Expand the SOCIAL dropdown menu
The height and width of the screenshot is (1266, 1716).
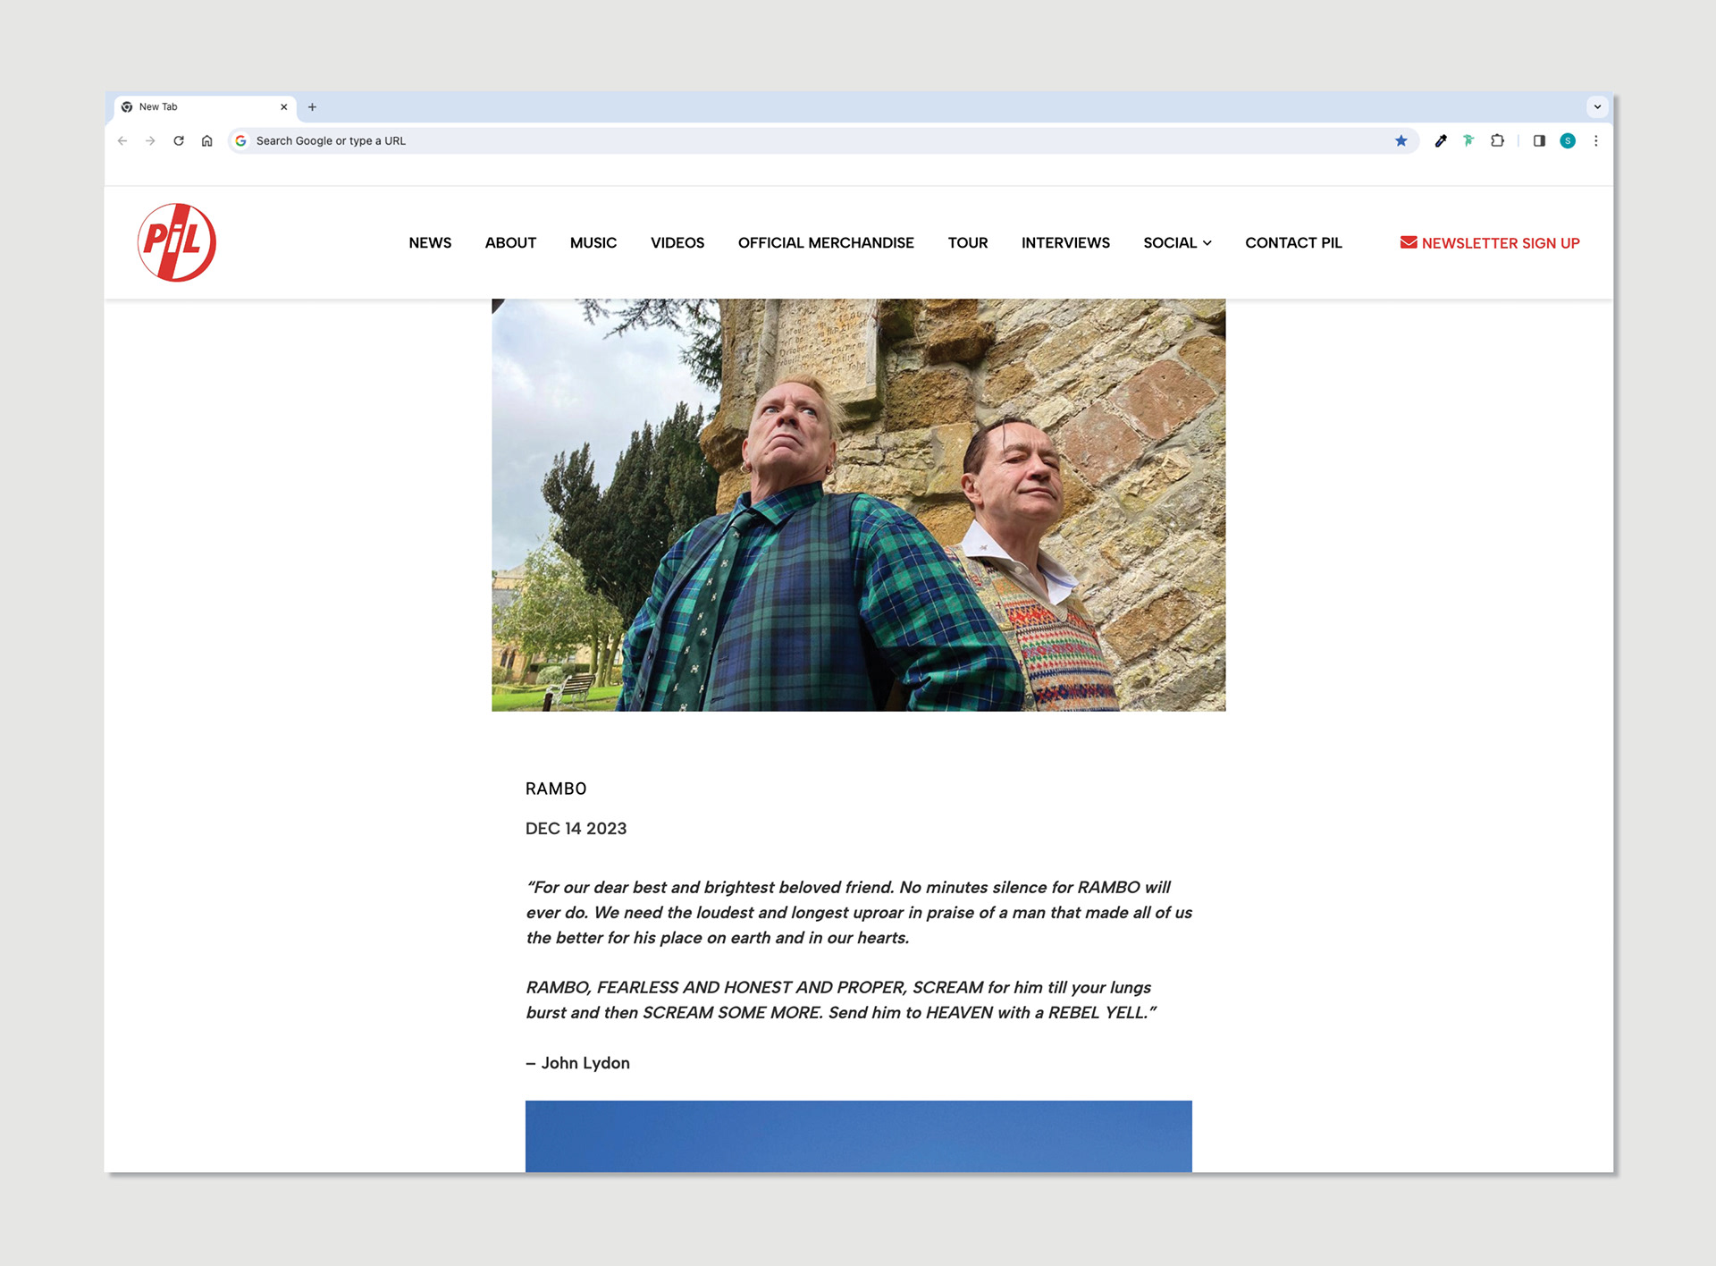[1177, 243]
